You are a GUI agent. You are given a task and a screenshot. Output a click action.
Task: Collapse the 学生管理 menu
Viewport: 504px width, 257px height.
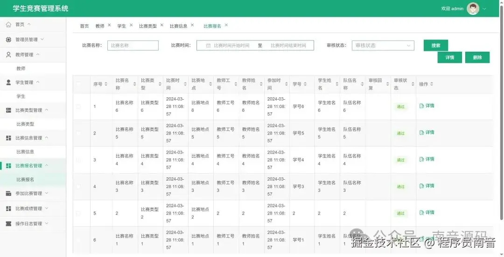click(38, 82)
